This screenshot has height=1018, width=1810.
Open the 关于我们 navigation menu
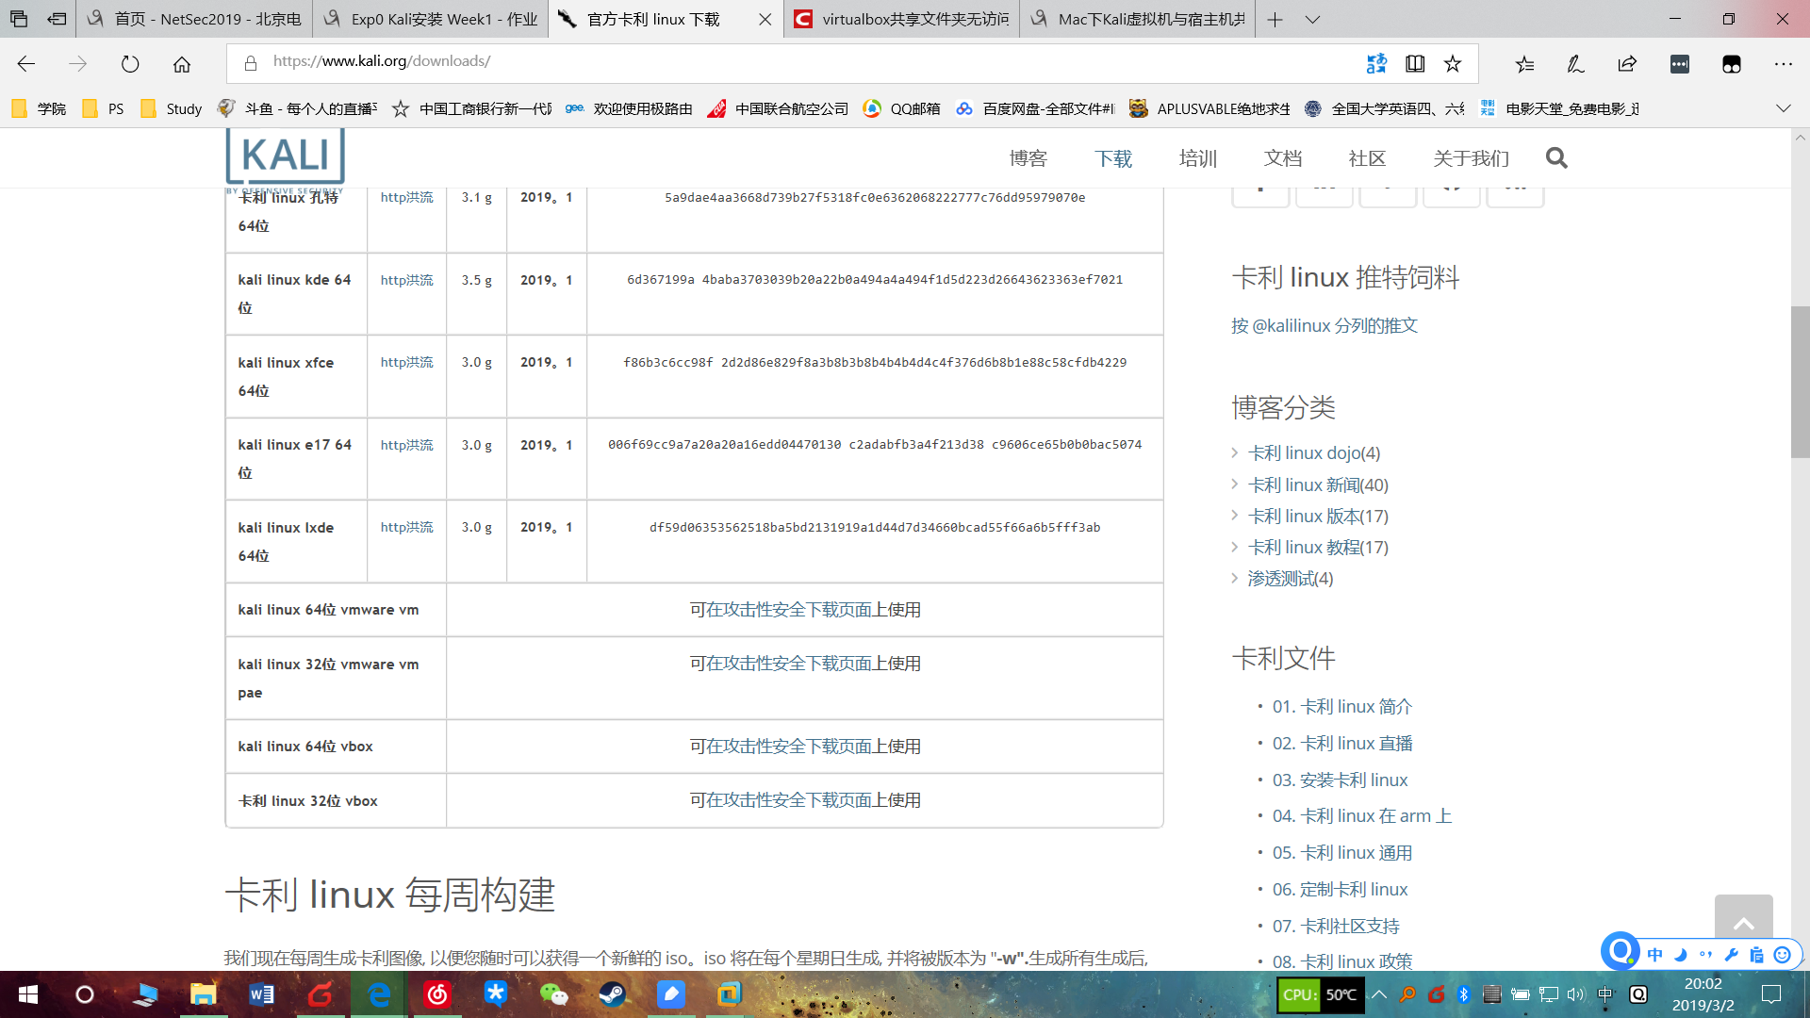pos(1471,158)
